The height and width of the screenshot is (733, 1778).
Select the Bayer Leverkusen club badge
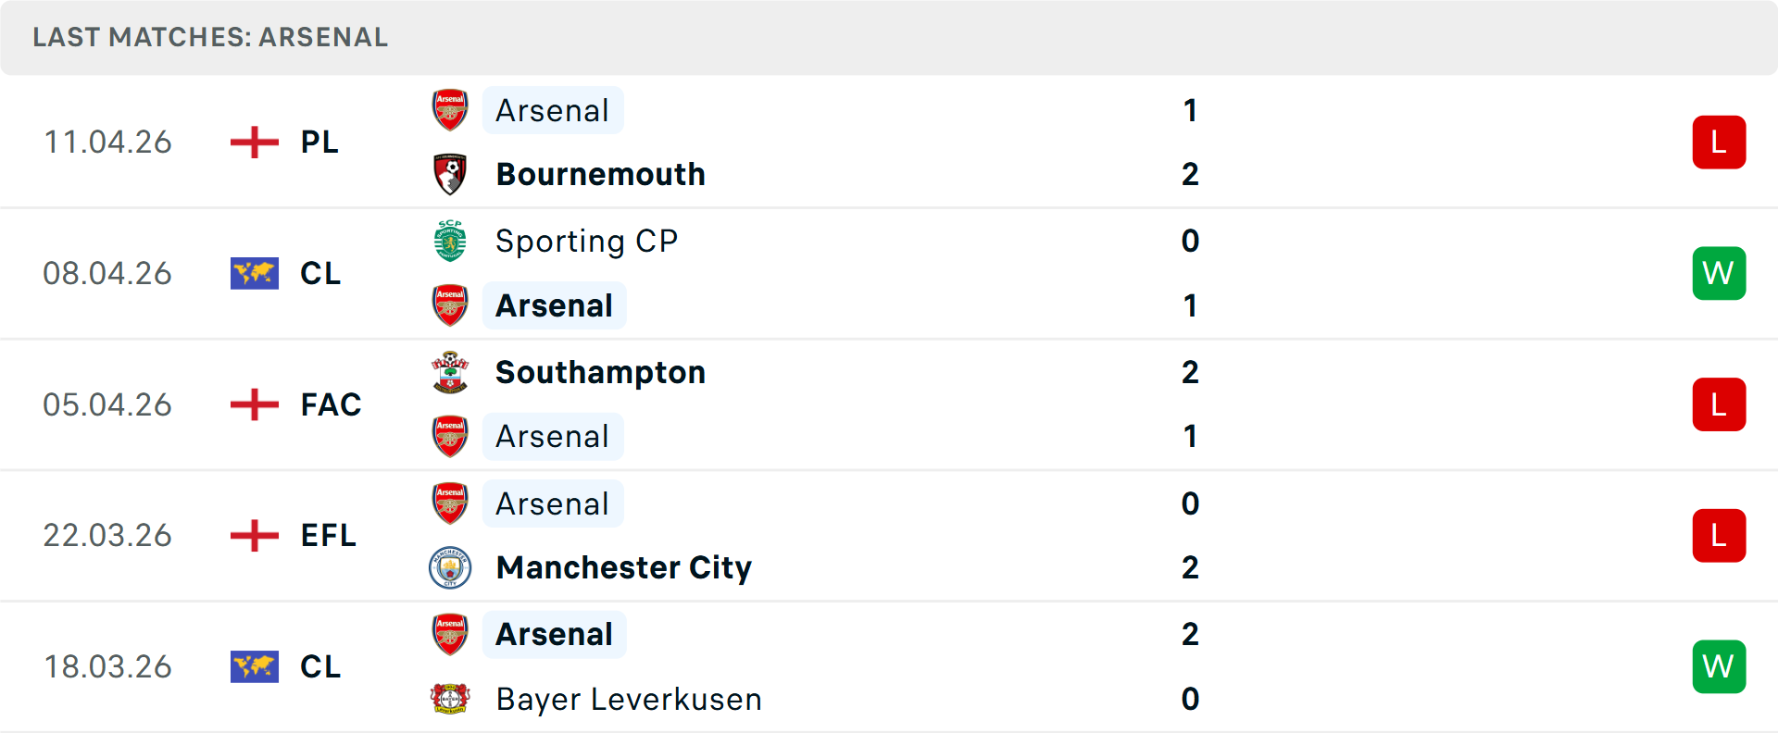point(450,699)
